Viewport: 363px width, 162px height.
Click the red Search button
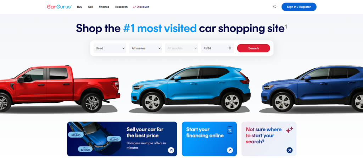click(x=253, y=48)
